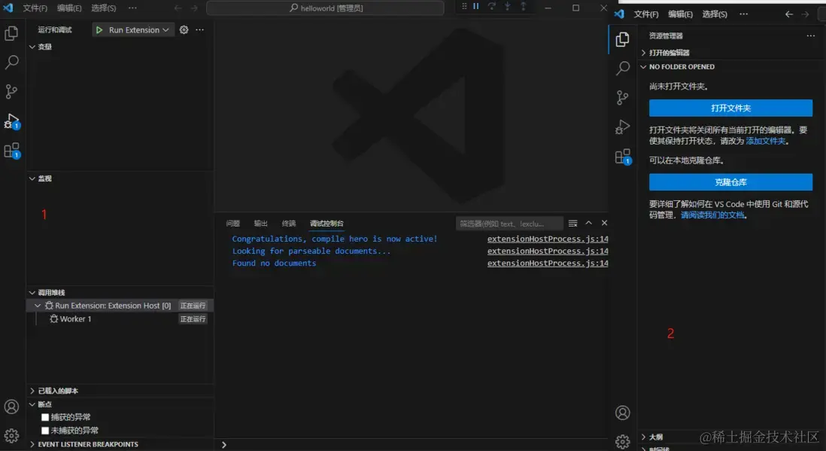Open Extensions icon in right window

click(x=623, y=157)
